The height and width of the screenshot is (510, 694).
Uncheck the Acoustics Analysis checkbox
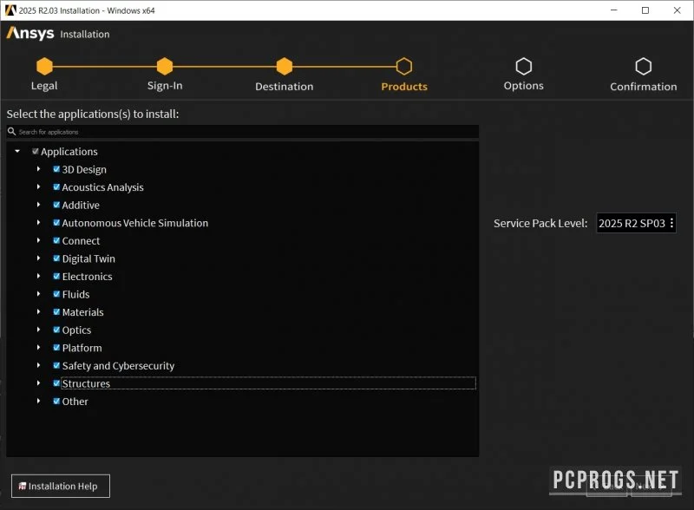click(x=56, y=186)
